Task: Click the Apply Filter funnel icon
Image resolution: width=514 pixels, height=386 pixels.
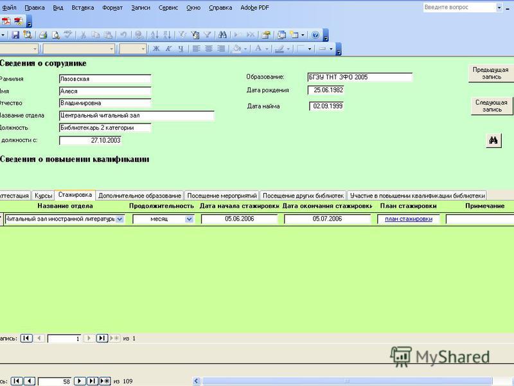Action: (x=207, y=35)
